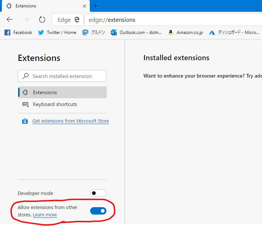The height and width of the screenshot is (226, 262).
Task: Toggle Developer mode switch
Action: [98, 193]
